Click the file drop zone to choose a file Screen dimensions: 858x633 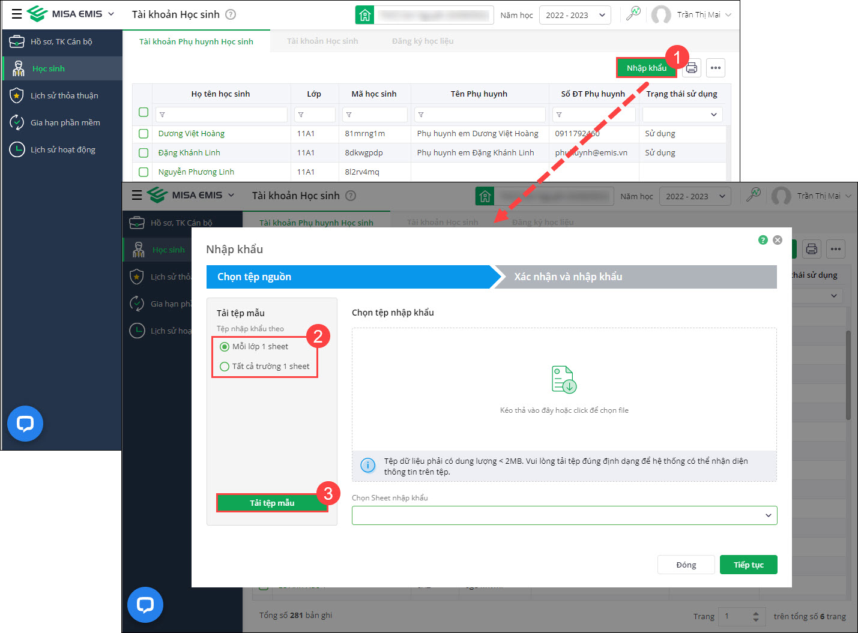(x=564, y=389)
